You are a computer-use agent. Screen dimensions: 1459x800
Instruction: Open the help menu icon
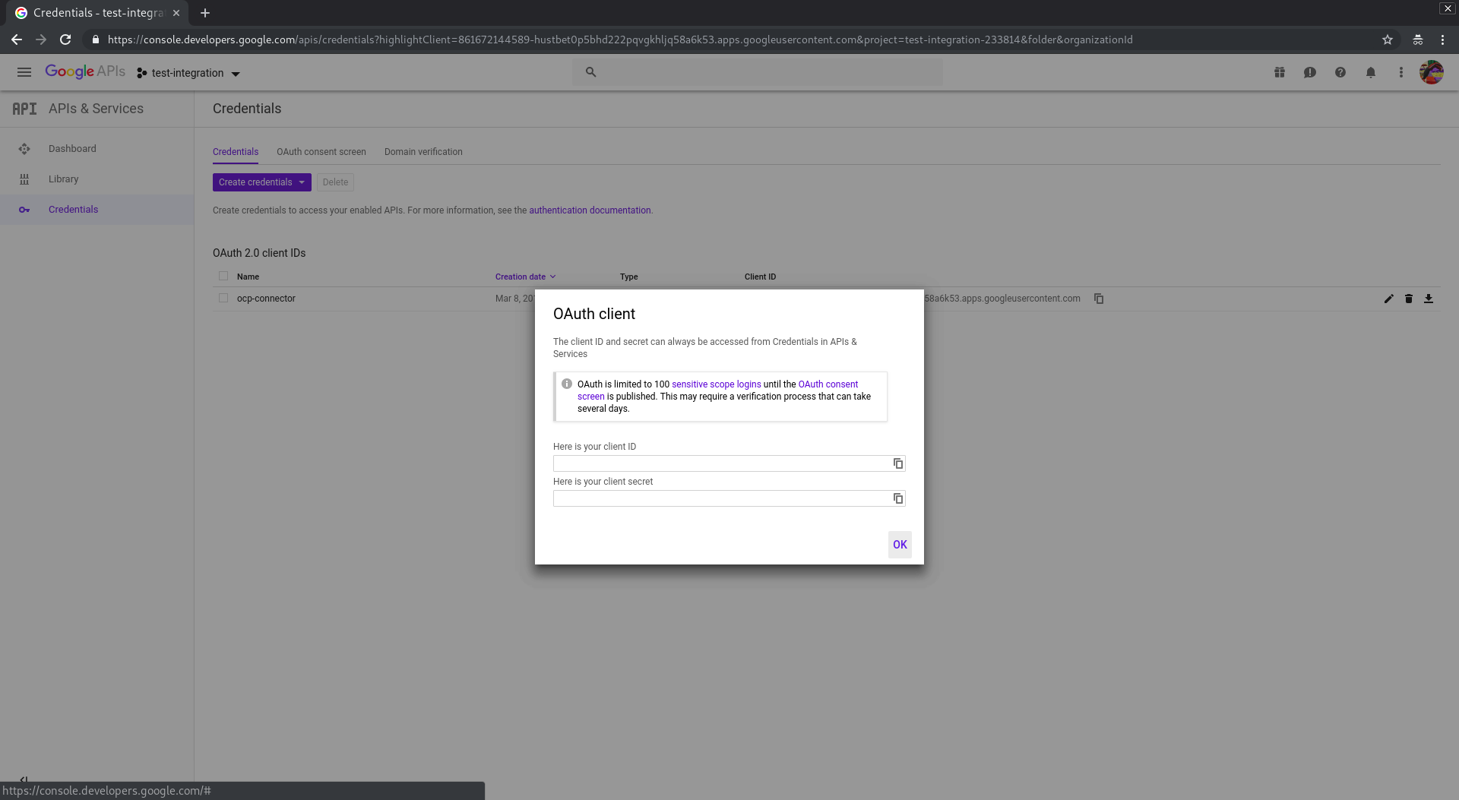tap(1340, 72)
